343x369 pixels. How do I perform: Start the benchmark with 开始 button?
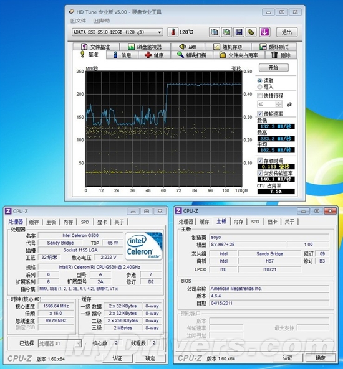pos(273,68)
